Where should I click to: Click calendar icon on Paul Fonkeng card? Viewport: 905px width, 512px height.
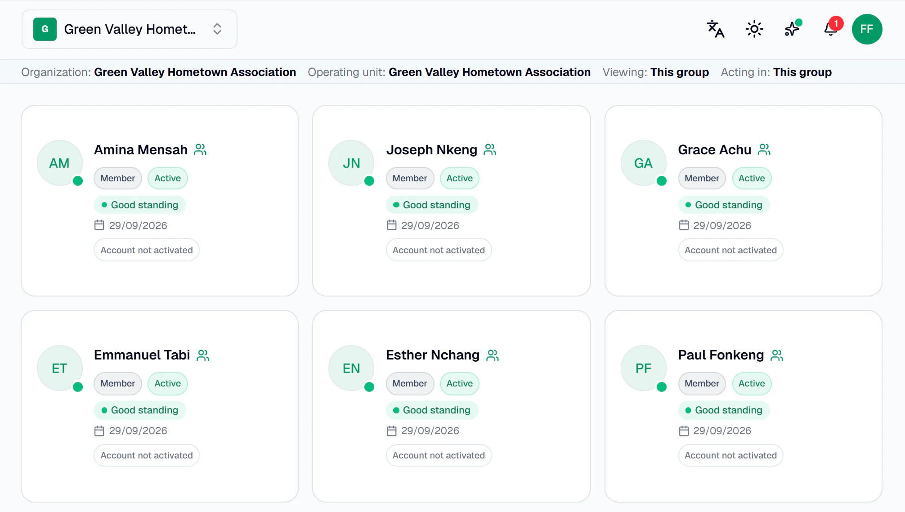[x=684, y=431]
